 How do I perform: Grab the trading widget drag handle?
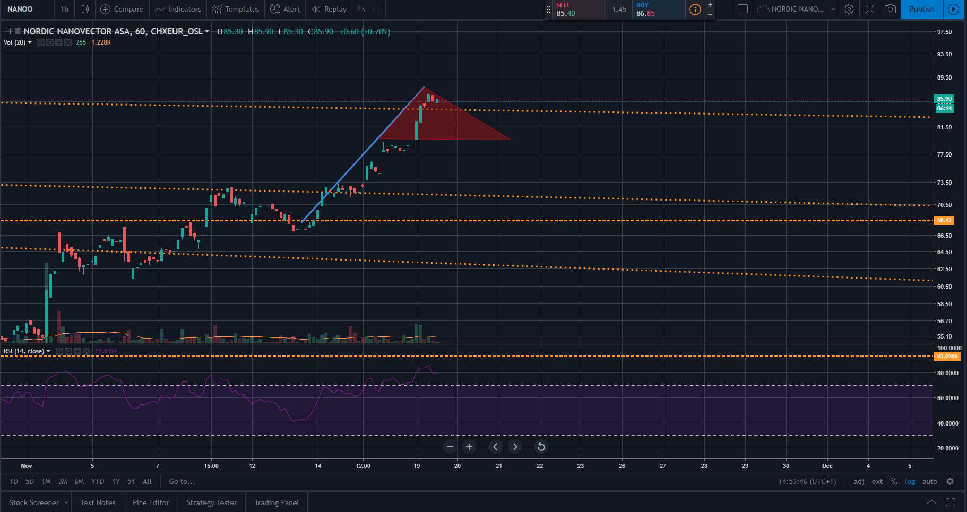[549, 10]
